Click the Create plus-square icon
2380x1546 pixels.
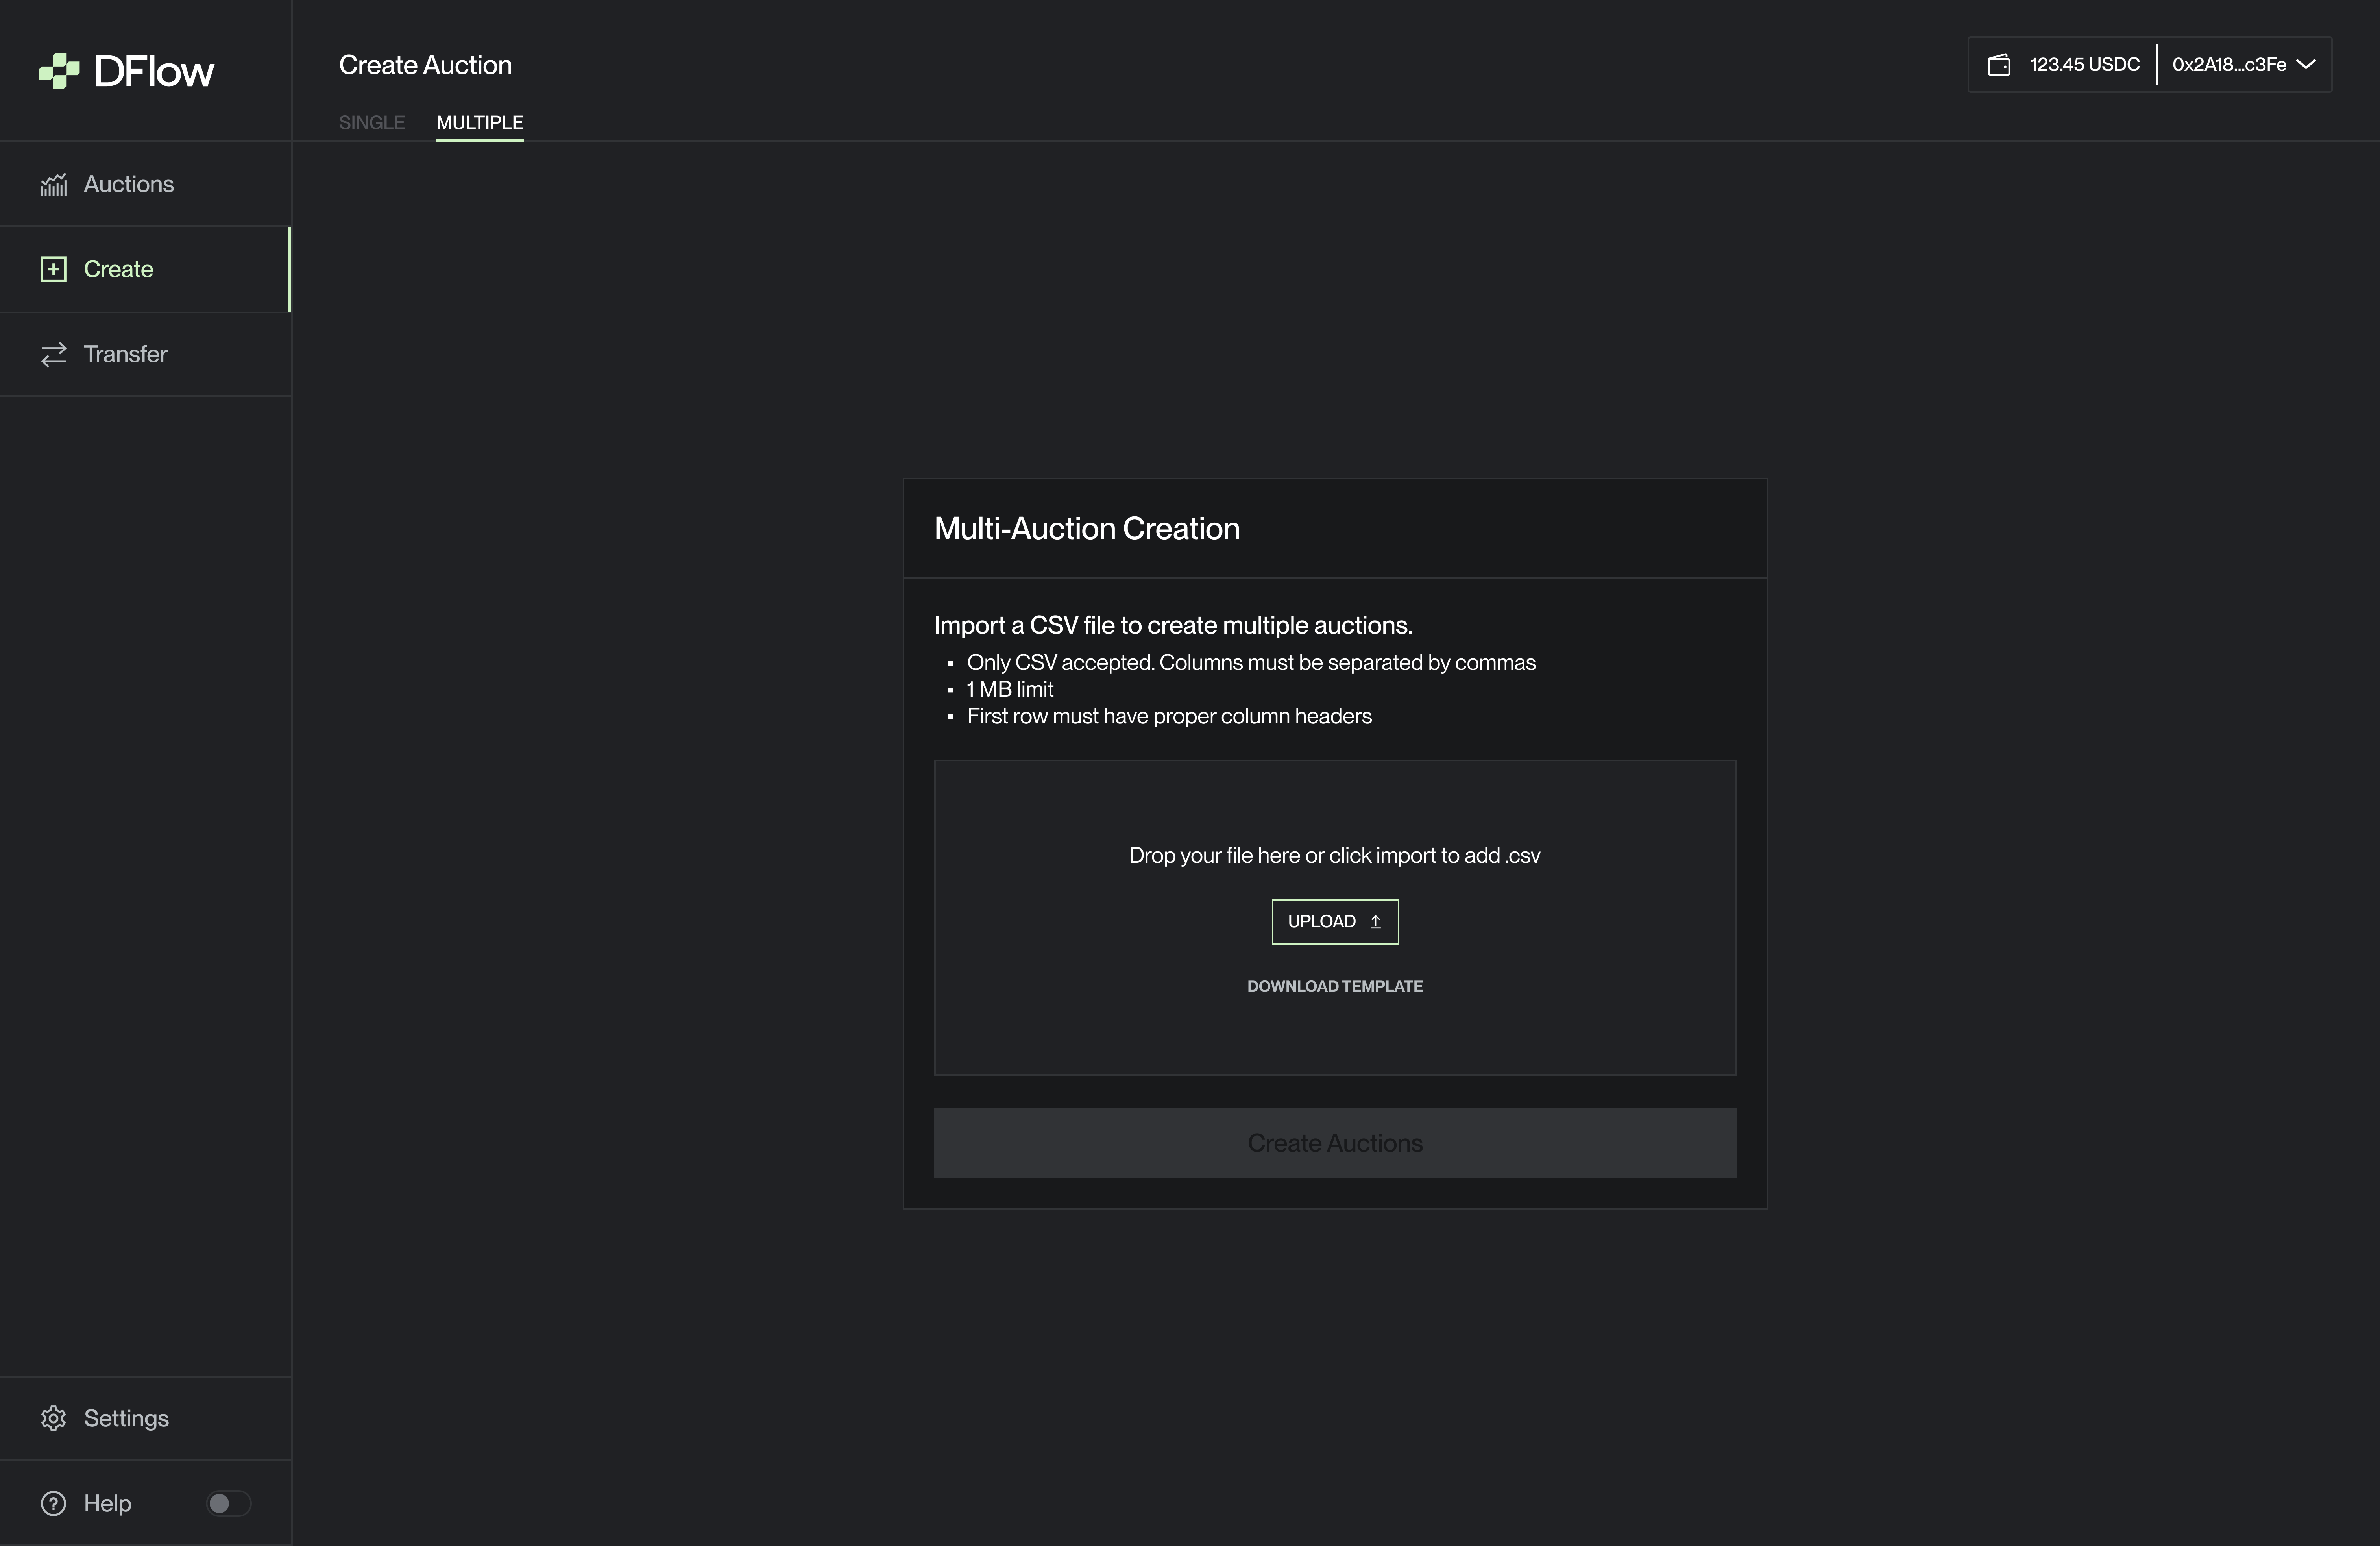coord(53,269)
